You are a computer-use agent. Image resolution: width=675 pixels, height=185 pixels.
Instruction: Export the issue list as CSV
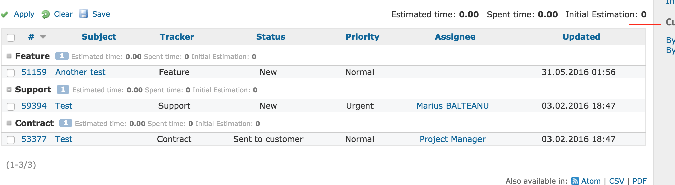click(x=616, y=181)
